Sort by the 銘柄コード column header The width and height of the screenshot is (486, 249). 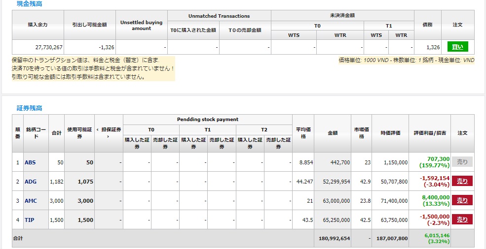point(36,133)
